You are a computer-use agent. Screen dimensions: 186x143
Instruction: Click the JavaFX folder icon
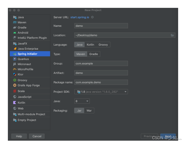pyautogui.click(x=15, y=44)
